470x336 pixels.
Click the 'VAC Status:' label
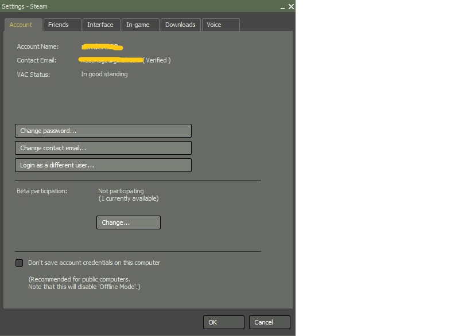click(33, 75)
